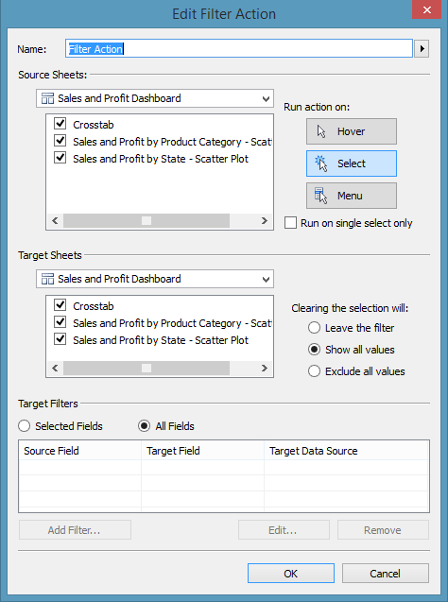Set the action to run on Menu
This screenshot has height=602, width=448.
[x=352, y=196]
